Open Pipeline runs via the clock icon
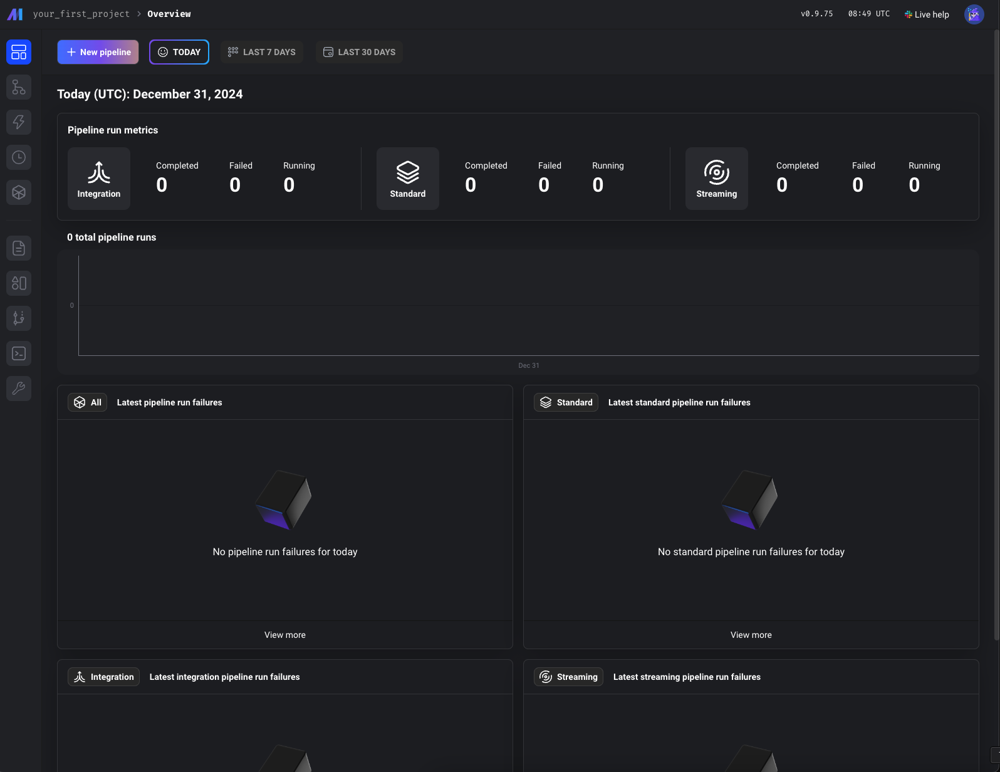Image resolution: width=1000 pixels, height=772 pixels. pyautogui.click(x=19, y=157)
